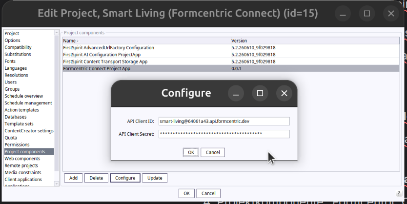The height and width of the screenshot is (204, 407).
Task: Click the API Client Secret field
Action: point(224,134)
